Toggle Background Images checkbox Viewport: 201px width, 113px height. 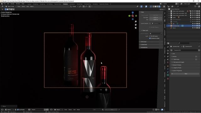point(173,62)
